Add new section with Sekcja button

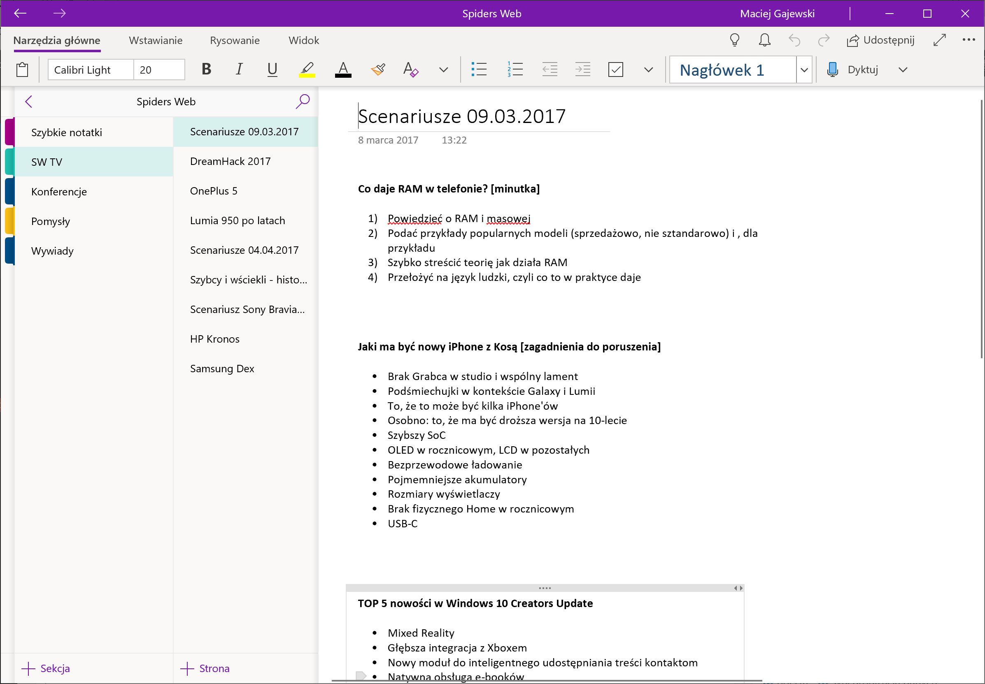point(45,668)
